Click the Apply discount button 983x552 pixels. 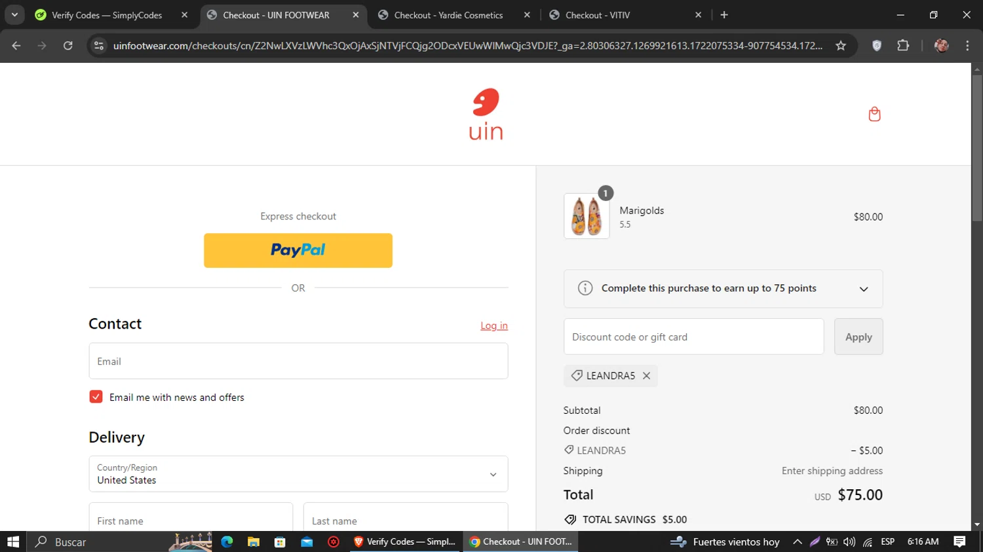pyautogui.click(x=858, y=337)
